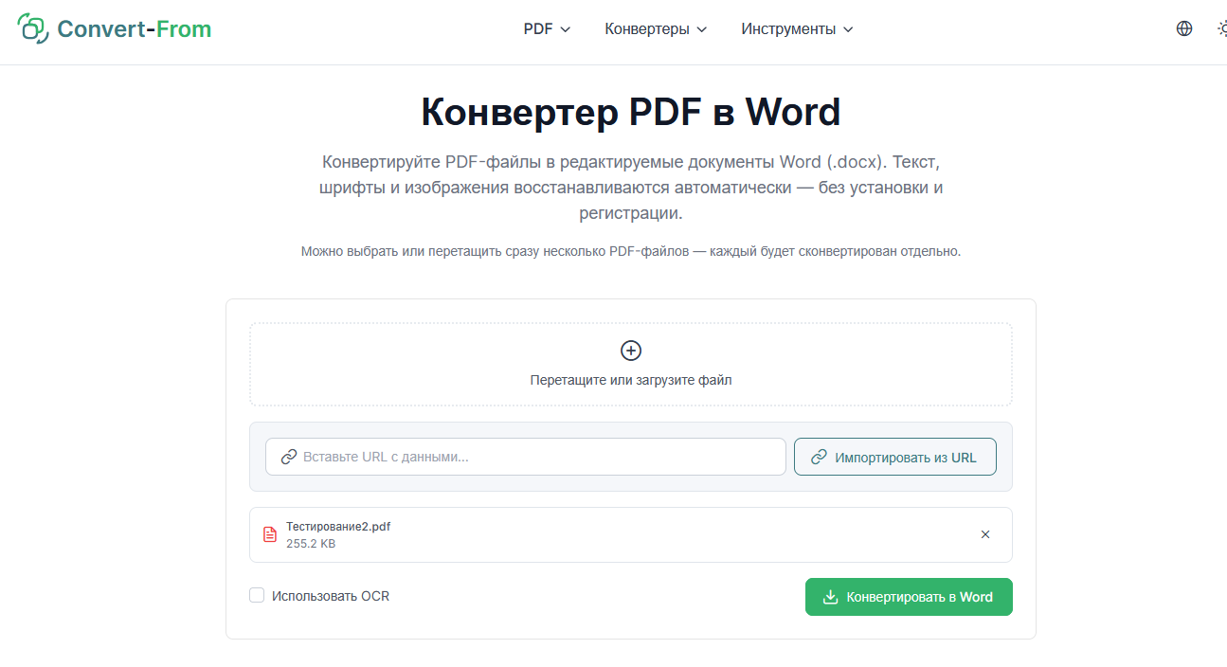Remove Тестирование2.pdf with the X button
This screenshot has height=667, width=1227.
click(985, 534)
